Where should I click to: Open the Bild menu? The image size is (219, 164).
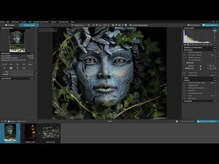30,22
